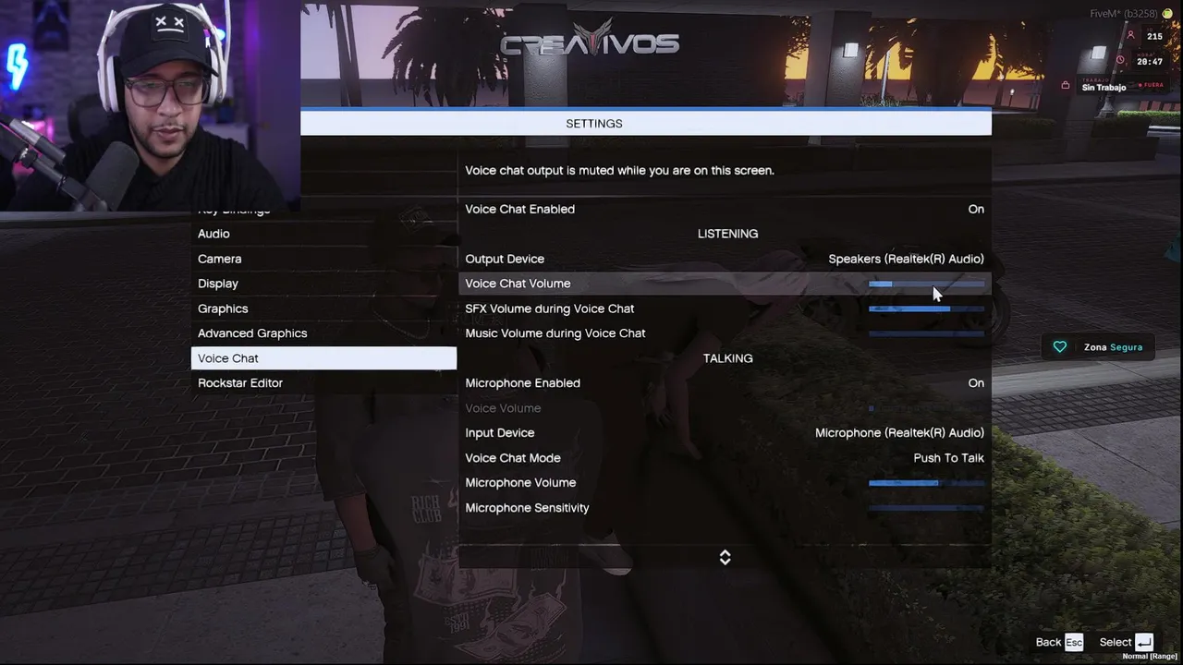This screenshot has width=1183, height=665.
Task: Adjust the Voice Chat Volume slider
Action: pos(926,284)
